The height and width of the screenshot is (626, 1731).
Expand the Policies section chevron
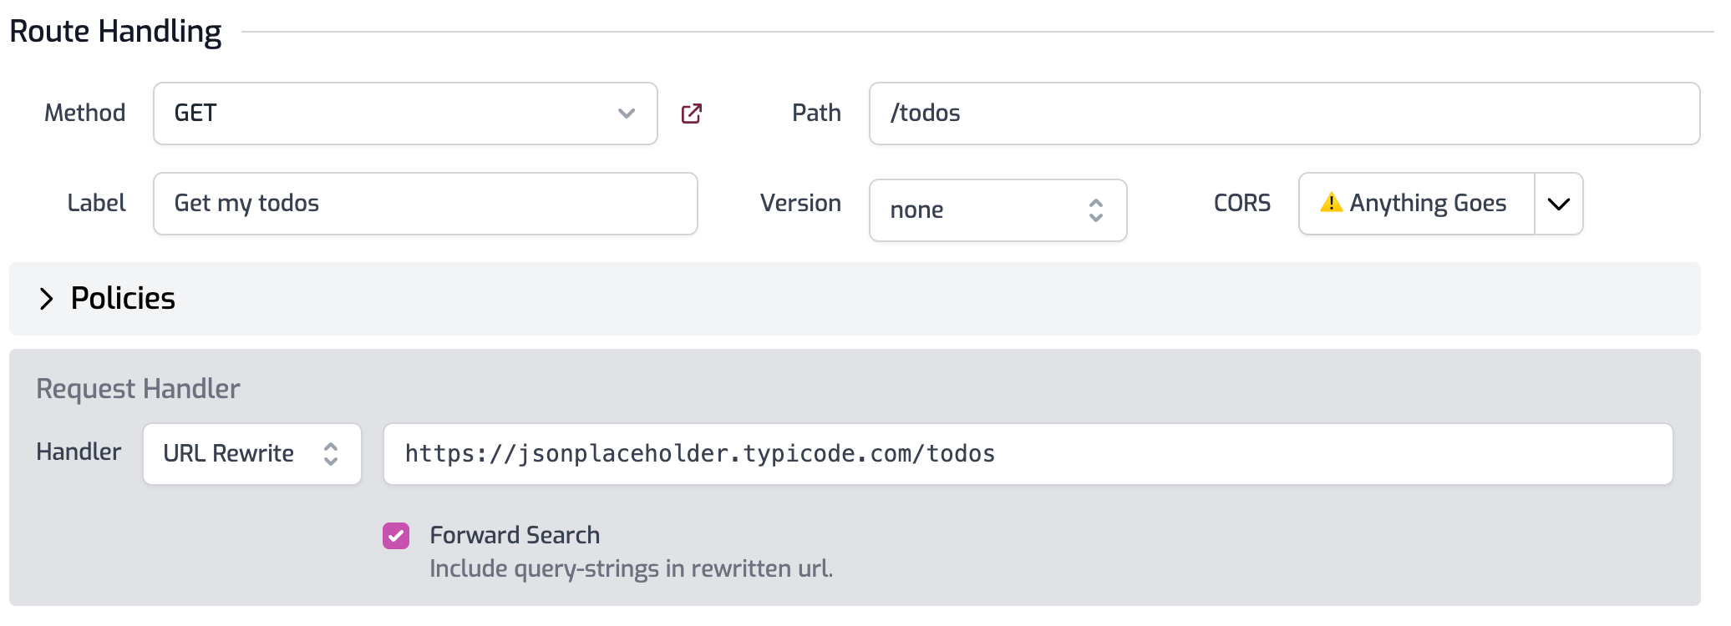click(46, 299)
